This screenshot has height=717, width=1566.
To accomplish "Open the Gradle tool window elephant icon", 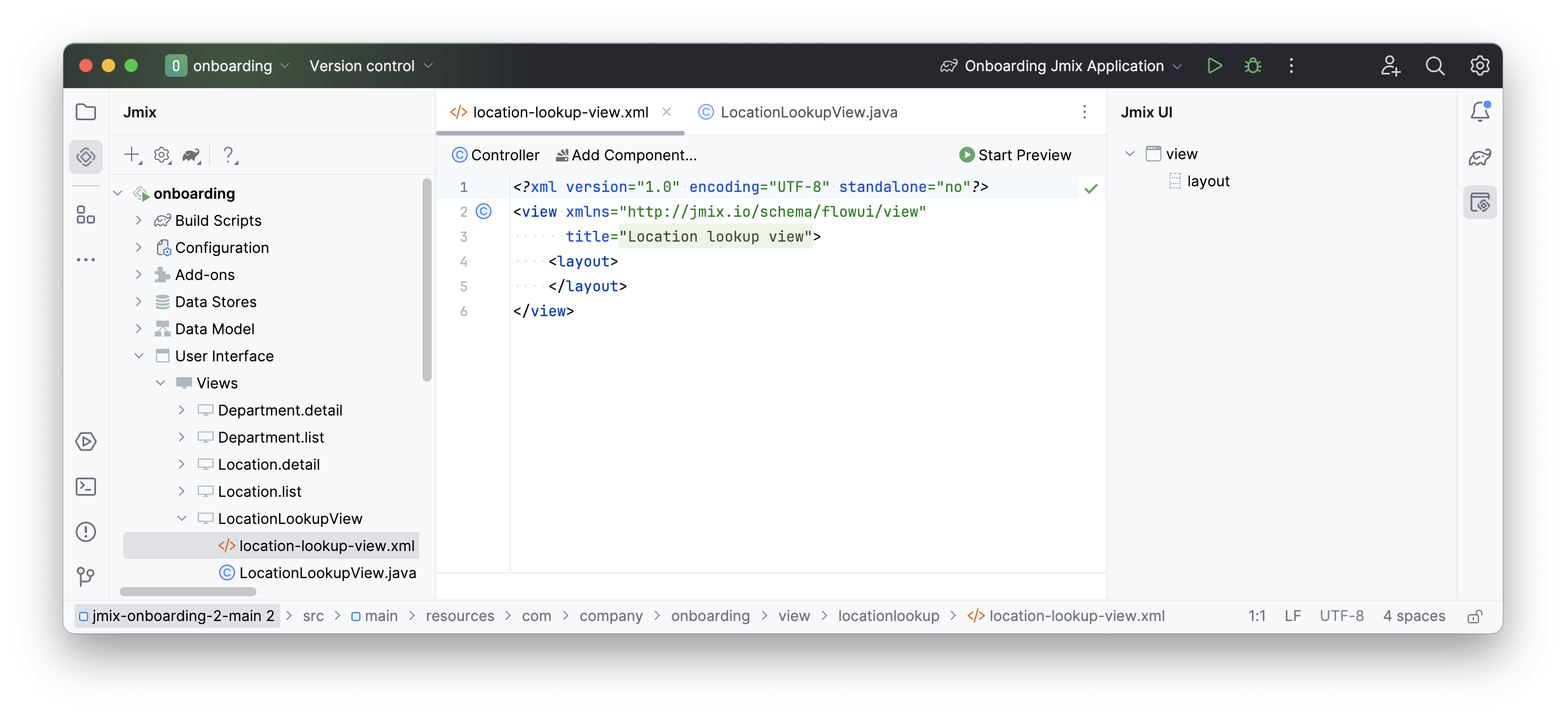I will pos(1480,157).
